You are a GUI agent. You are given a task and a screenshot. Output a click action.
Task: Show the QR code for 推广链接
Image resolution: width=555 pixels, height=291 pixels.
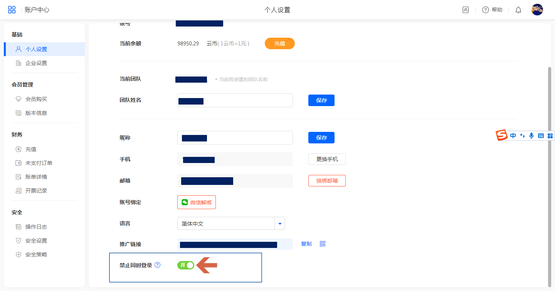click(x=323, y=244)
